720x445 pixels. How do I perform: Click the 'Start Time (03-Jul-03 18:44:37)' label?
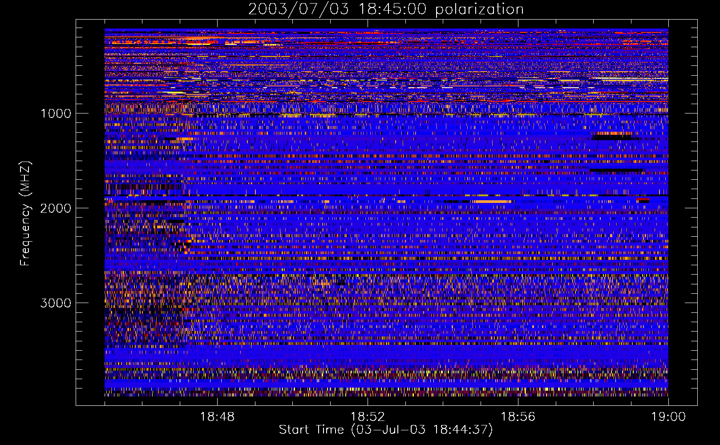click(386, 430)
